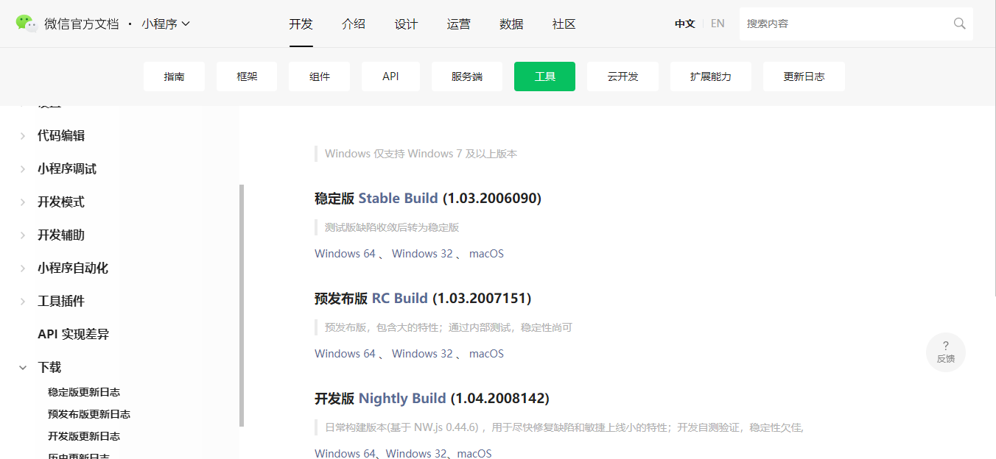The image size is (996, 459).
Task: Expand the 工具插件 sidebar section
Action: (23, 301)
